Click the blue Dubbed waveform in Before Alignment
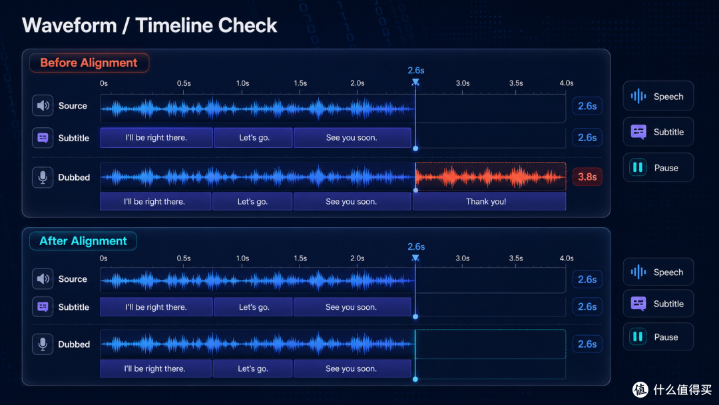Image resolution: width=719 pixels, height=405 pixels. pyautogui.click(x=258, y=177)
